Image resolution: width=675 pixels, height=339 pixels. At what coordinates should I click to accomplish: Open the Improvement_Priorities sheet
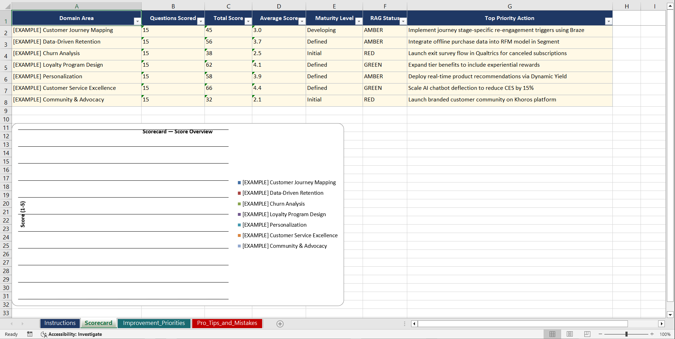click(x=154, y=323)
